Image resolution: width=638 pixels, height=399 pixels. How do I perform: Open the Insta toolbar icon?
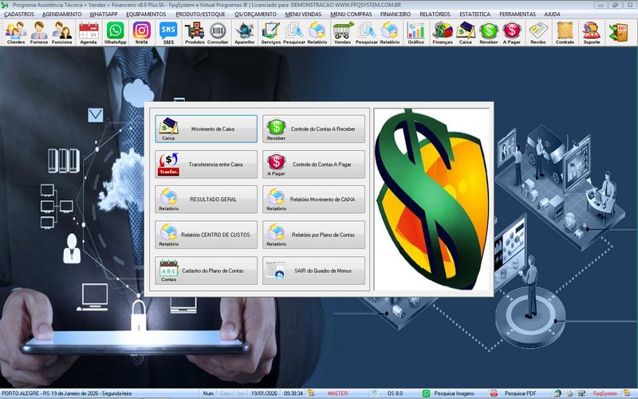[142, 33]
